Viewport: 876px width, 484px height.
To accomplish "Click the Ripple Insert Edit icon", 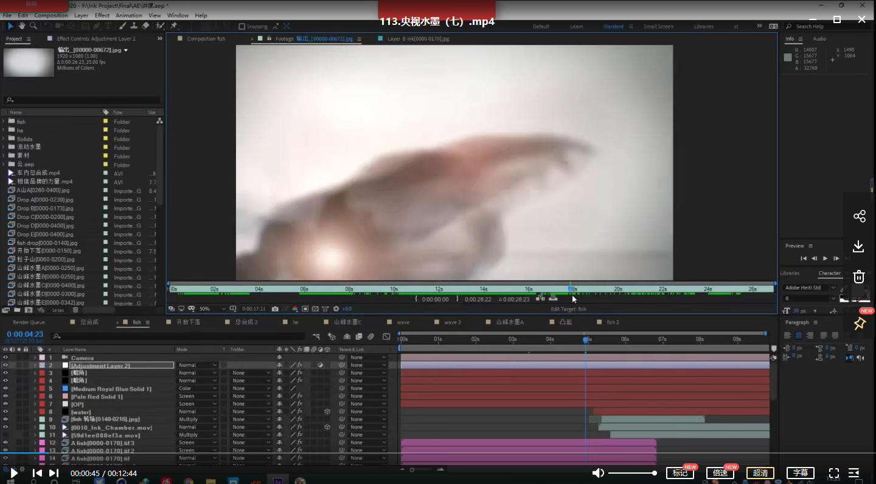I will point(540,298).
